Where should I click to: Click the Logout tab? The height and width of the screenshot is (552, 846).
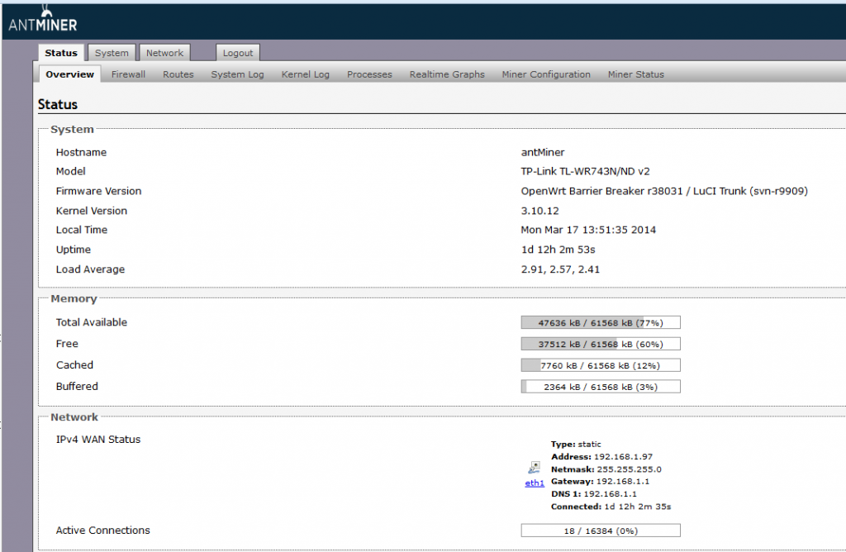pos(238,53)
